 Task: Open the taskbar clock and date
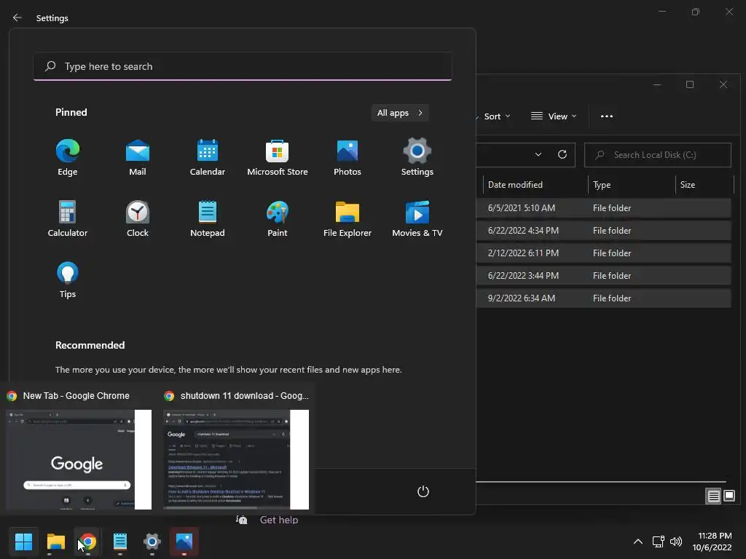click(x=712, y=542)
